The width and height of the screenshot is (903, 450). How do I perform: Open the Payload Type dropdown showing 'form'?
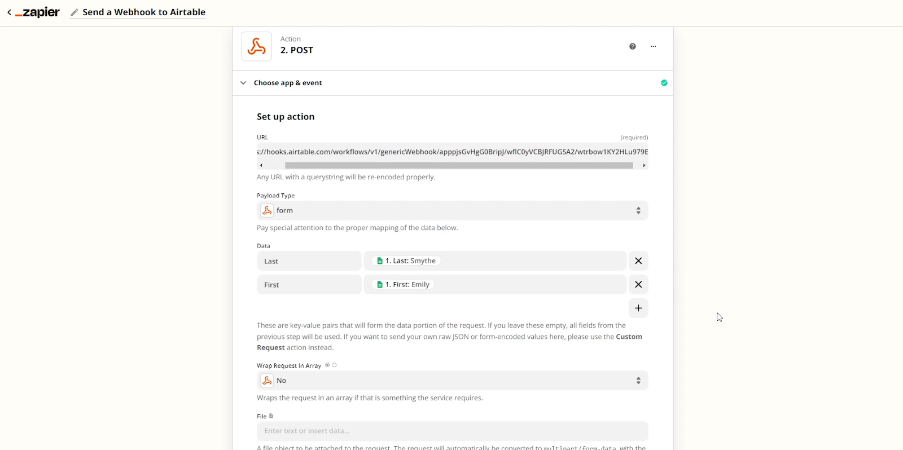453,210
